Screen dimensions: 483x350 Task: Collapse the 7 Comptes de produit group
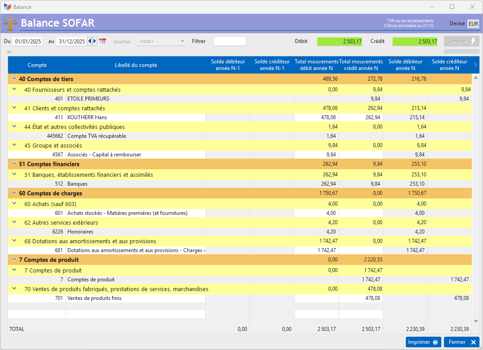coord(14,259)
